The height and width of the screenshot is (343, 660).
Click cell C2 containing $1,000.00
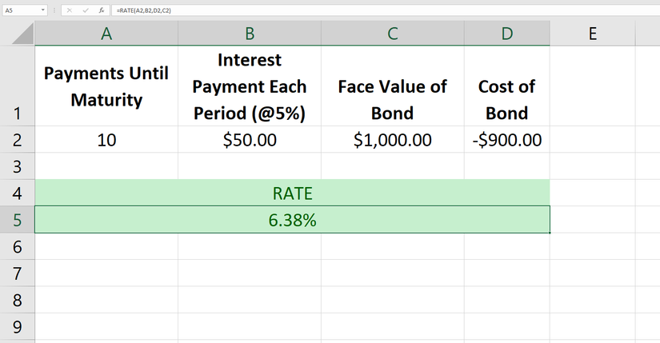[x=393, y=139]
